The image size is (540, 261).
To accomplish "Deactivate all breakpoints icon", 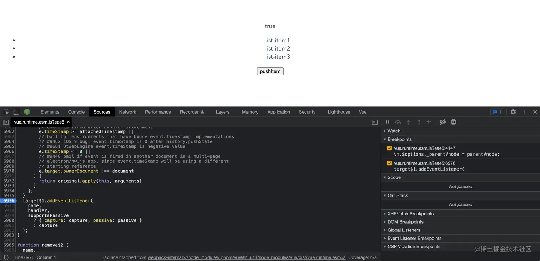I will tap(443, 122).
